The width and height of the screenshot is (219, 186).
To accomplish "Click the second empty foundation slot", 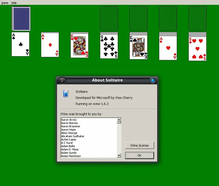I will 138,18.
